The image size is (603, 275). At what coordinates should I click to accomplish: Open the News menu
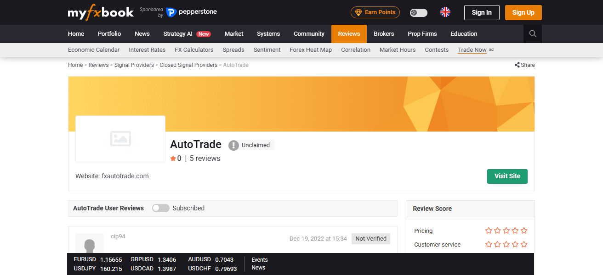coord(142,34)
